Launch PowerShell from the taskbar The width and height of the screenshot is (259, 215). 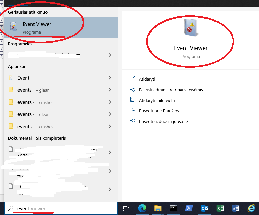click(x=188, y=208)
